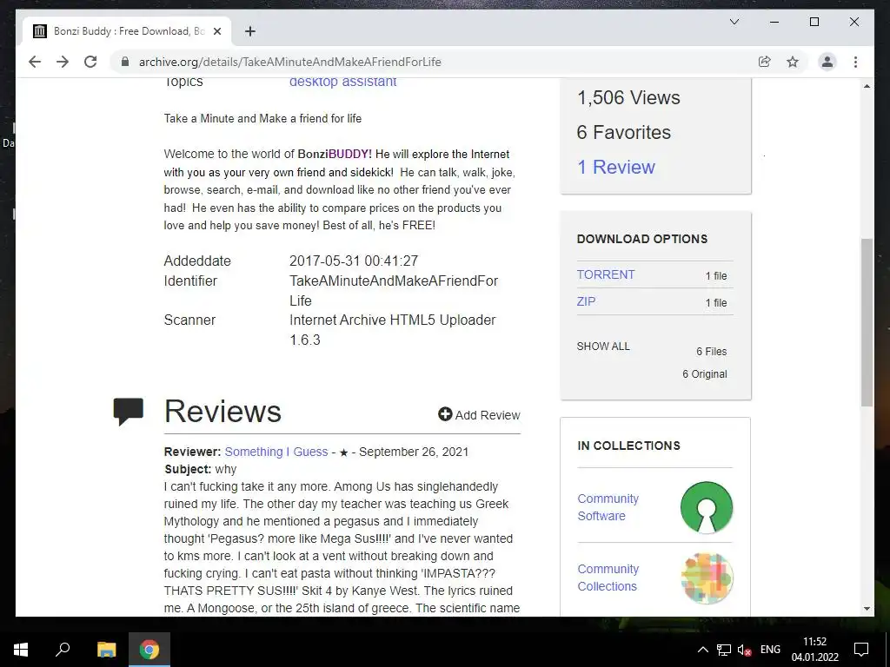
Task: View site info via the padlock icon
Action: pyautogui.click(x=125, y=62)
